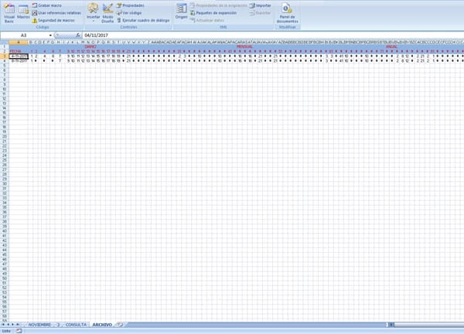The image size is (464, 334).
Task: Click the Listo status bar text
Action: (x=6, y=331)
